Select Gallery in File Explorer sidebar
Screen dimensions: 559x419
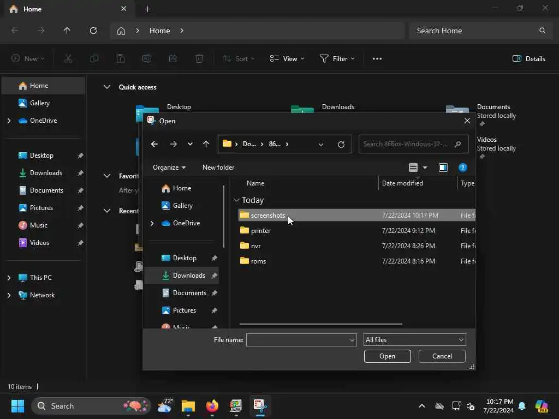click(x=39, y=103)
